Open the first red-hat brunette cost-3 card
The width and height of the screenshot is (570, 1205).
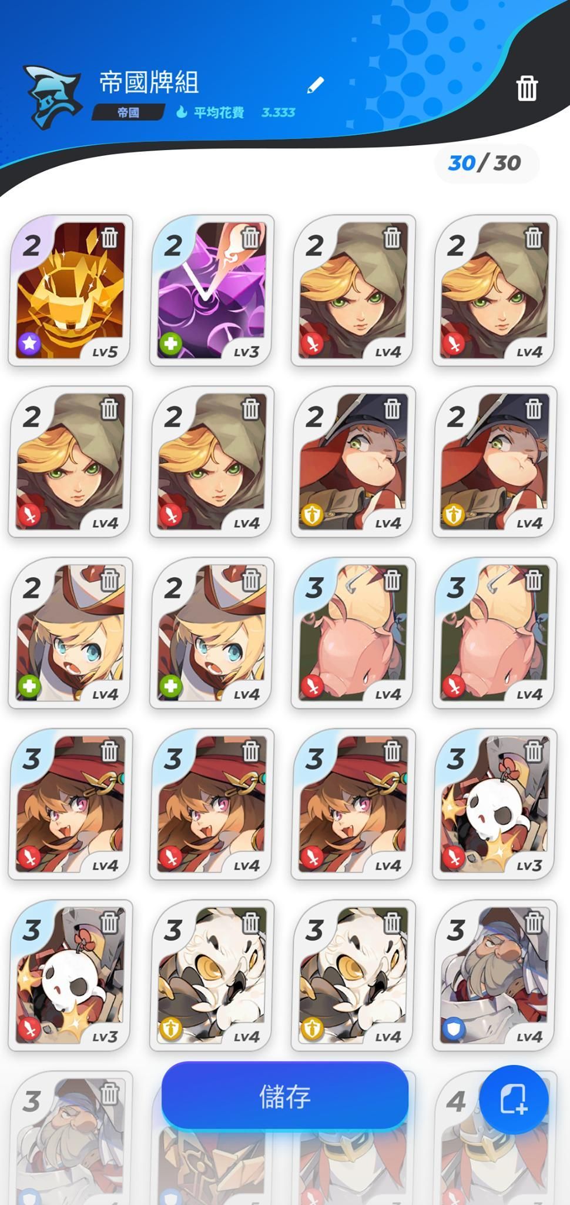click(69, 804)
